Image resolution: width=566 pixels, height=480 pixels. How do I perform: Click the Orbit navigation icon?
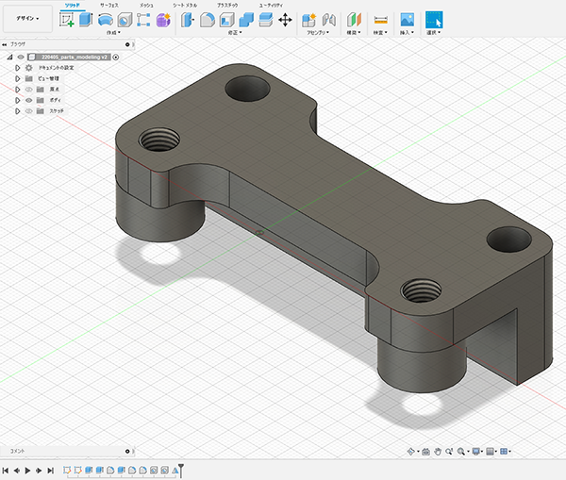[x=412, y=452]
